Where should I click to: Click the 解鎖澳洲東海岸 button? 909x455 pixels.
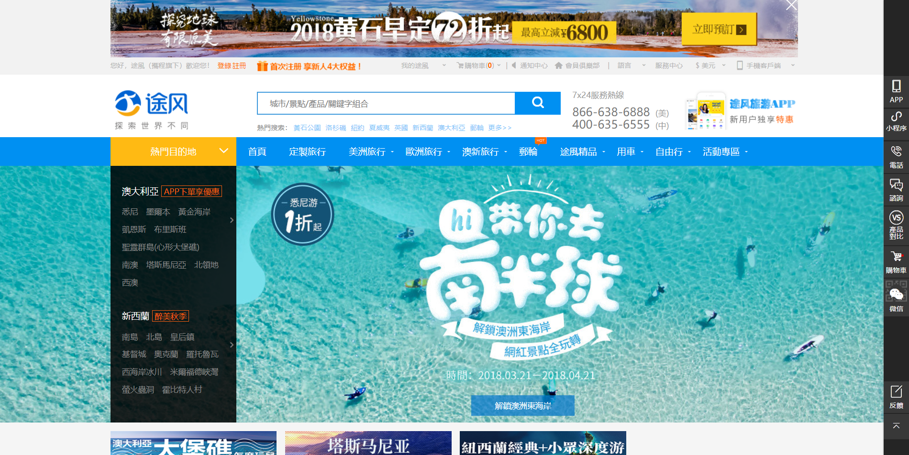522,406
